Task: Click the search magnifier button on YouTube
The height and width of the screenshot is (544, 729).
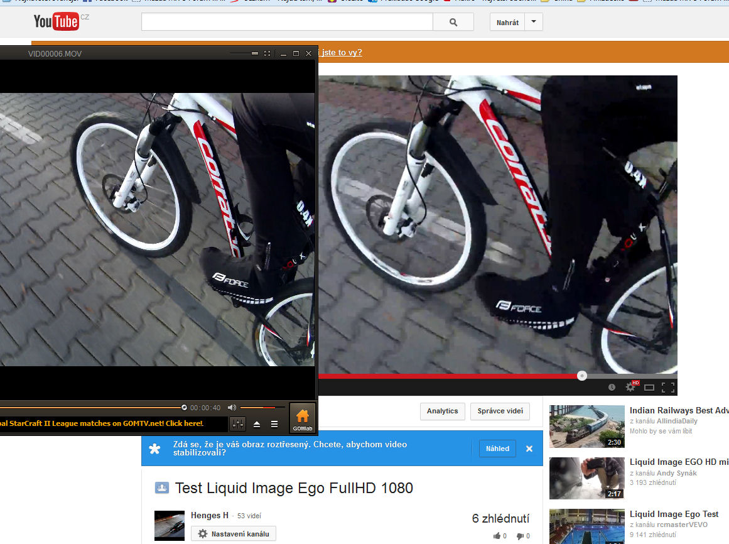Action: [x=453, y=22]
